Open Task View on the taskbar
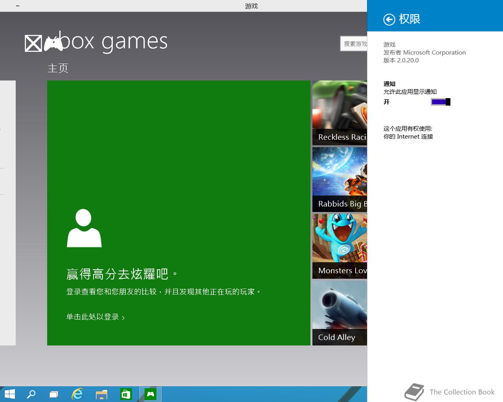The image size is (503, 402). click(54, 394)
